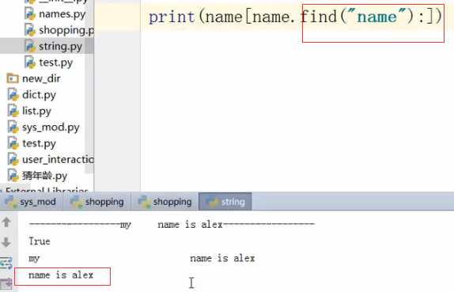Viewport: 454px width, 292px height.
Task: Switch to the second shopping run tab
Action: (165, 202)
